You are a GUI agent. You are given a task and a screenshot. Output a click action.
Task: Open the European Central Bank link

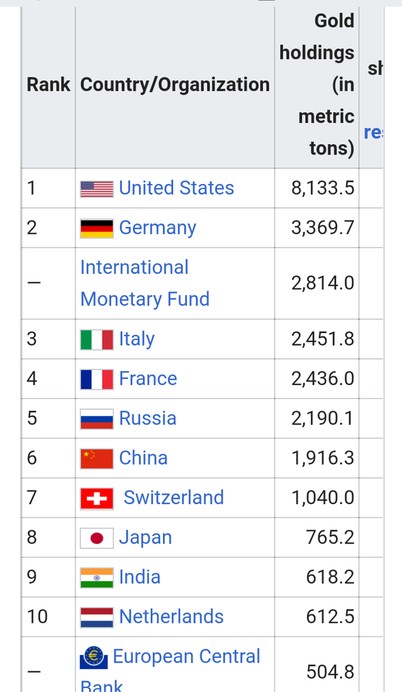click(186, 657)
